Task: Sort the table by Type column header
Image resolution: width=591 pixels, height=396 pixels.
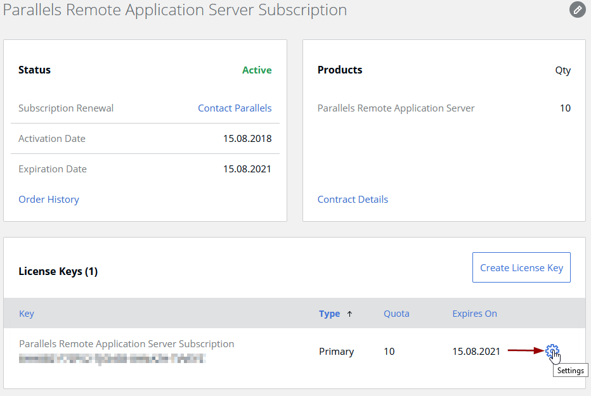Action: click(329, 314)
